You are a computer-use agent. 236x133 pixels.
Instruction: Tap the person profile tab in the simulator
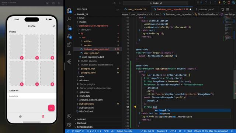click(x=43, y=116)
